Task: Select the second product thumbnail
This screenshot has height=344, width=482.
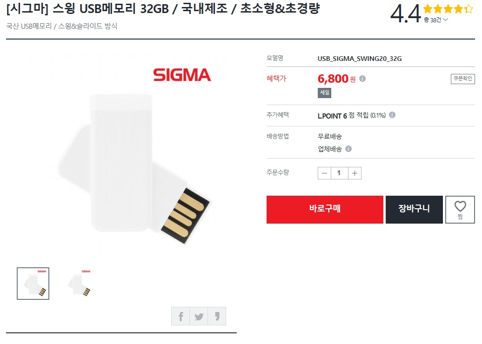Action: coord(77,284)
